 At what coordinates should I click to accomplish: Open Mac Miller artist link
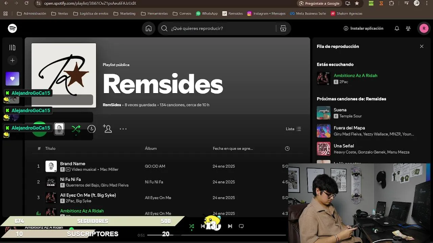click(x=109, y=169)
